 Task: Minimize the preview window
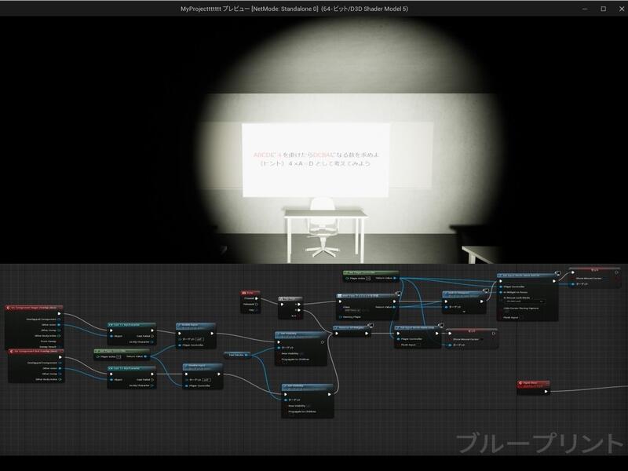click(x=585, y=9)
